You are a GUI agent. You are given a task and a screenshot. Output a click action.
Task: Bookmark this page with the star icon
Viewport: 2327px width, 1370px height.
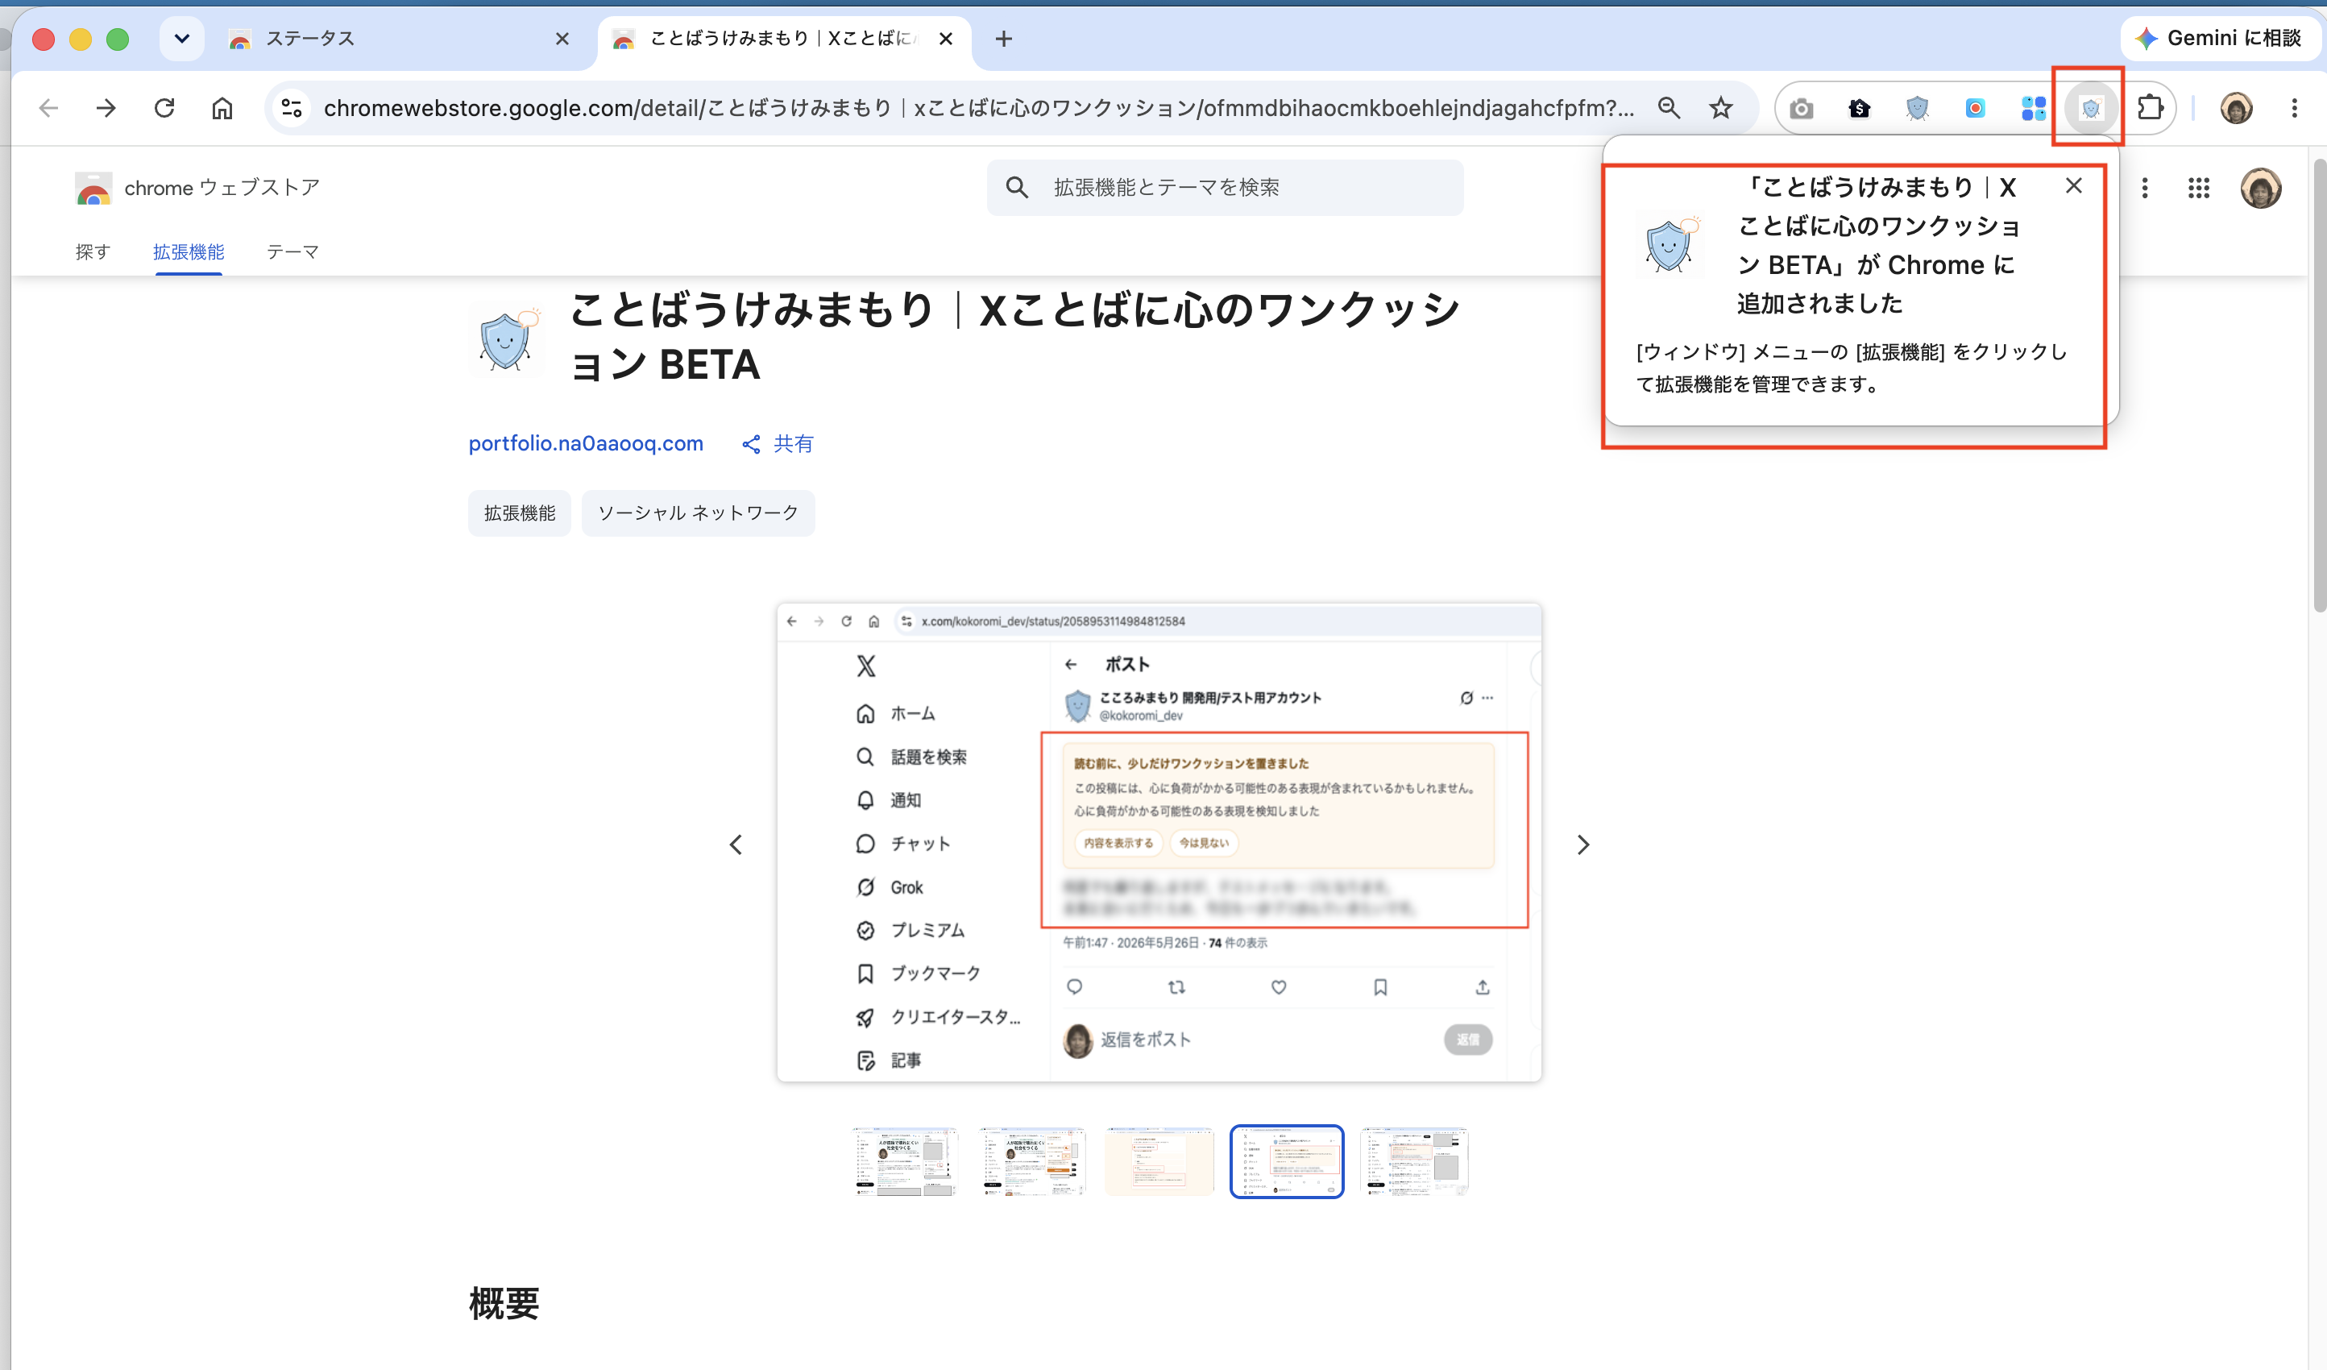[x=1720, y=108]
